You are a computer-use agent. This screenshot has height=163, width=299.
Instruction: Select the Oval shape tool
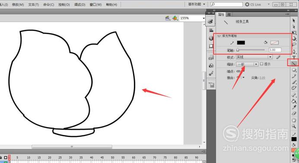(x=294, y=70)
